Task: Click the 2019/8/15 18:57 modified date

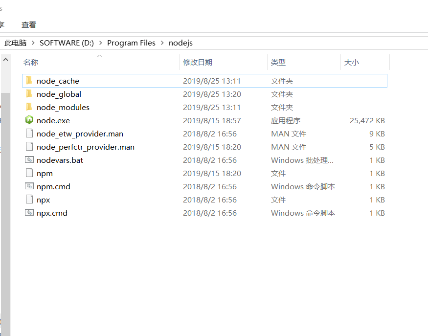Action: (x=212, y=121)
